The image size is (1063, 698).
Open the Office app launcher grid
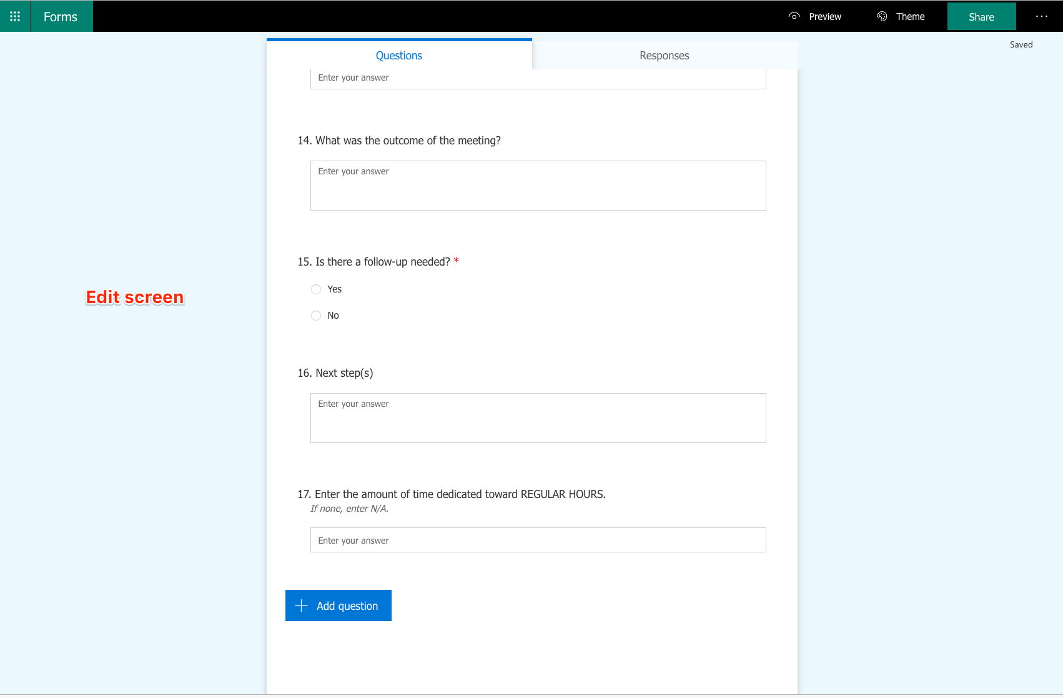point(15,16)
